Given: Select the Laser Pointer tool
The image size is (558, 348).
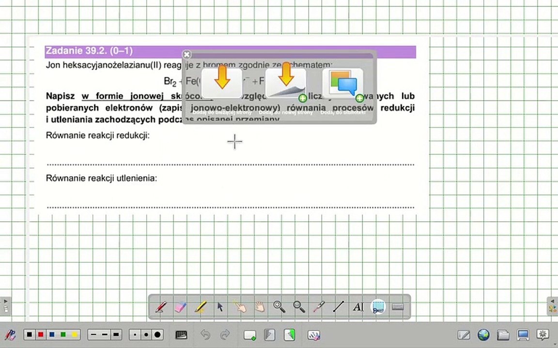Looking at the screenshot, I should [319, 307].
